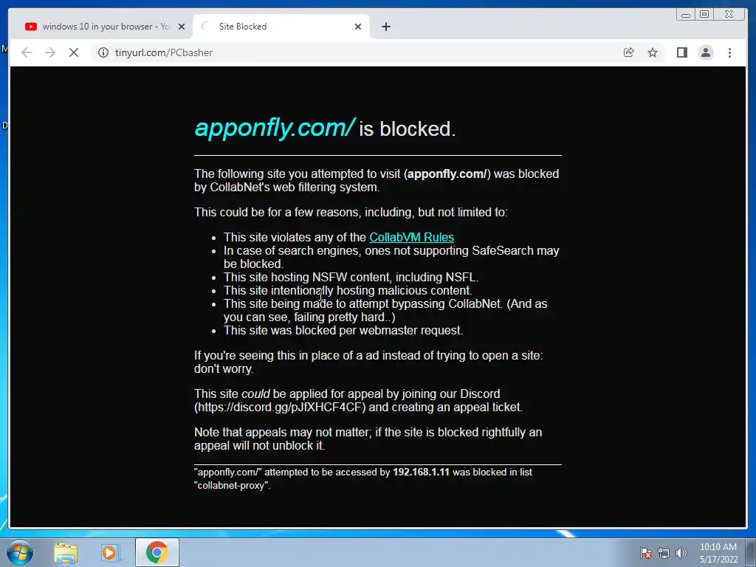Stop loading the page
Image resolution: width=756 pixels, height=567 pixels.
tap(74, 52)
